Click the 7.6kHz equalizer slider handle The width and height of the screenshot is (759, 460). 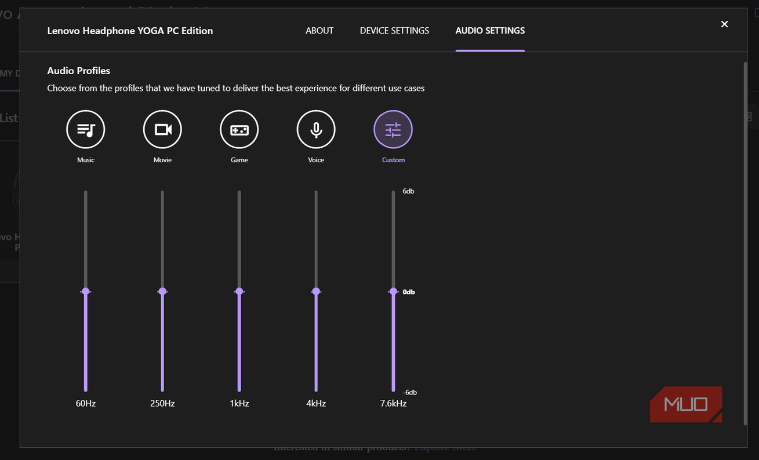click(393, 291)
